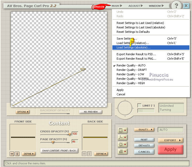
Task: Toggle the lighting sun icon
Action: point(122,144)
